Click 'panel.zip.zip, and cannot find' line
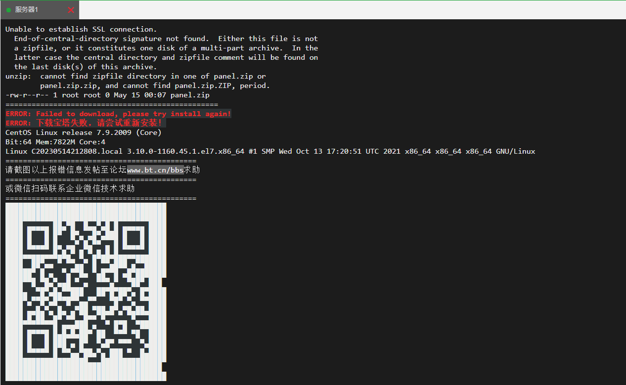The width and height of the screenshot is (626, 385). 155,86
